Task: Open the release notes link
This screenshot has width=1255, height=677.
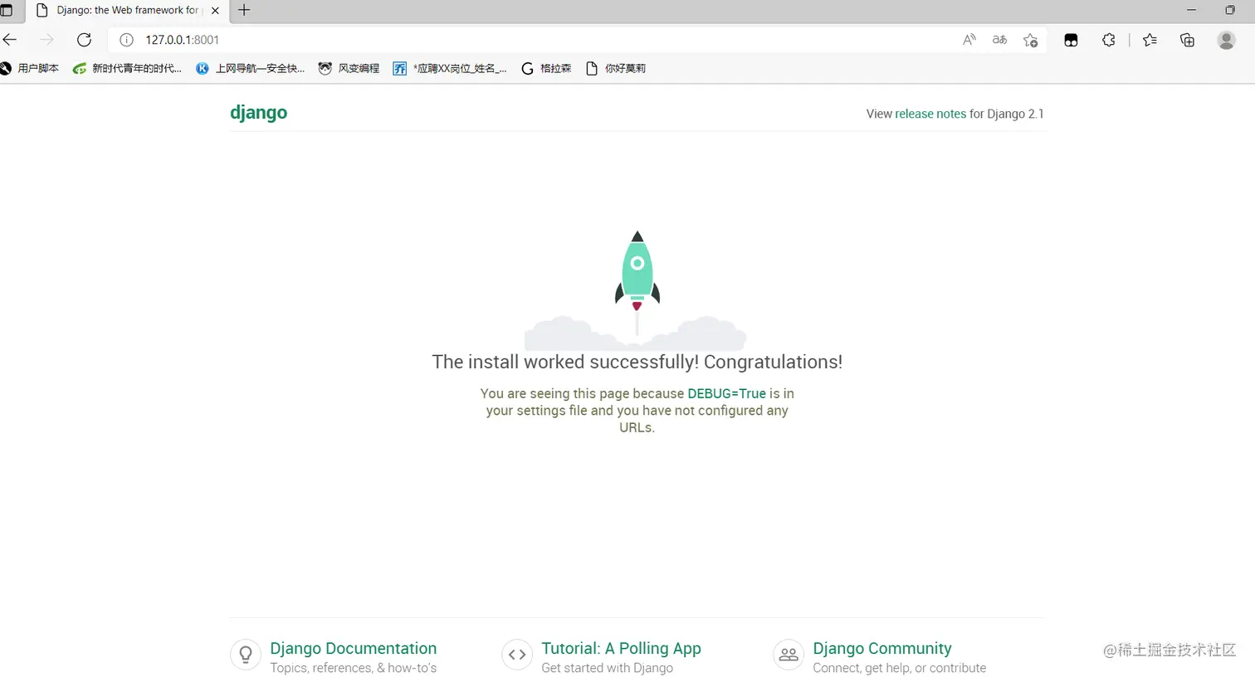Action: click(930, 114)
